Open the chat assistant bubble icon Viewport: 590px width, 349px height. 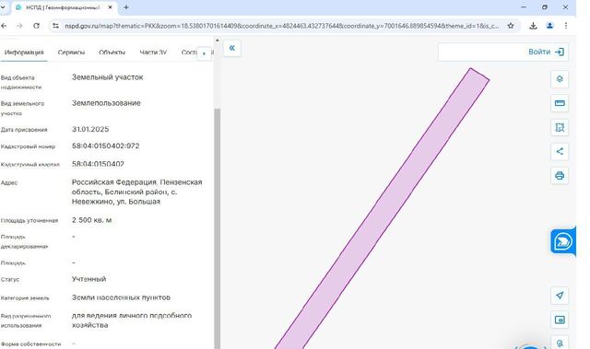tap(563, 241)
